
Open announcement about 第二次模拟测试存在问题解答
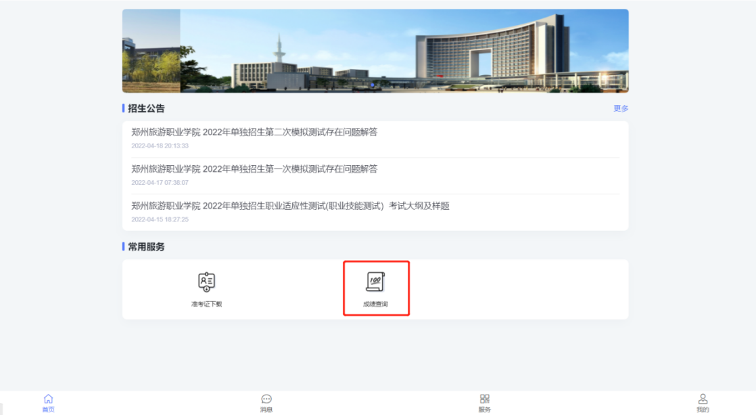tap(254, 132)
